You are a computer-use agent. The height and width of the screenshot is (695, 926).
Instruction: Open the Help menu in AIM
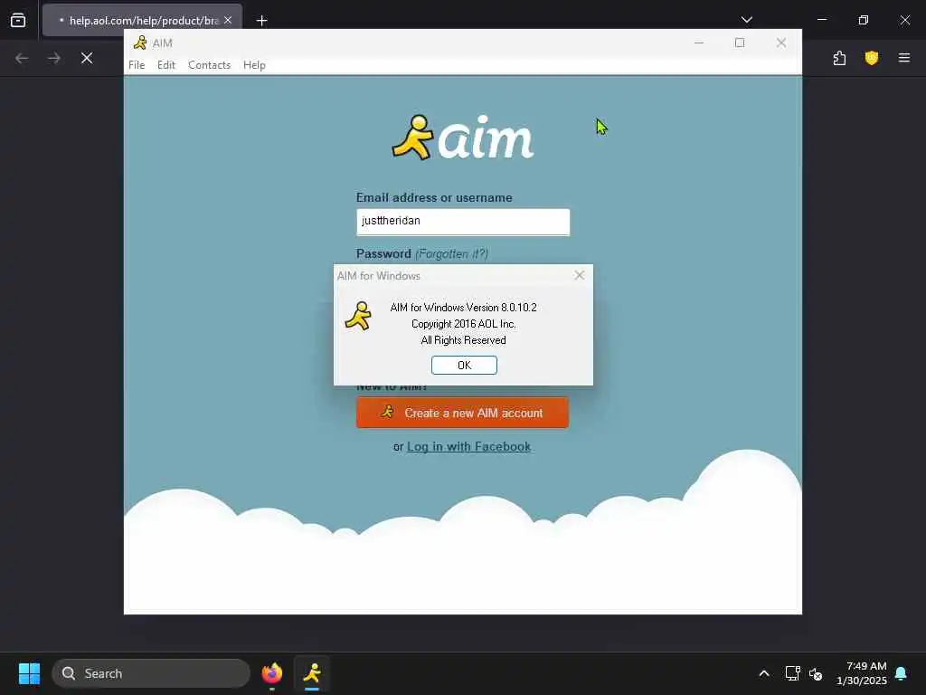(x=254, y=65)
